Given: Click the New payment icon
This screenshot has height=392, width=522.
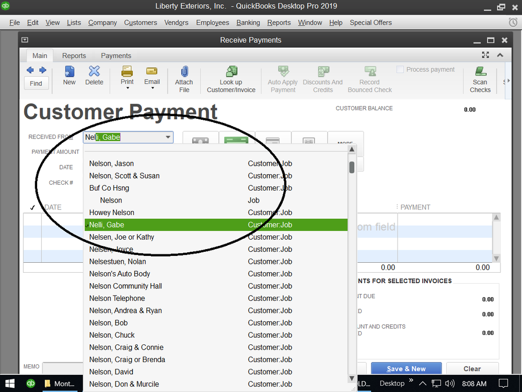Looking at the screenshot, I should click(69, 71).
